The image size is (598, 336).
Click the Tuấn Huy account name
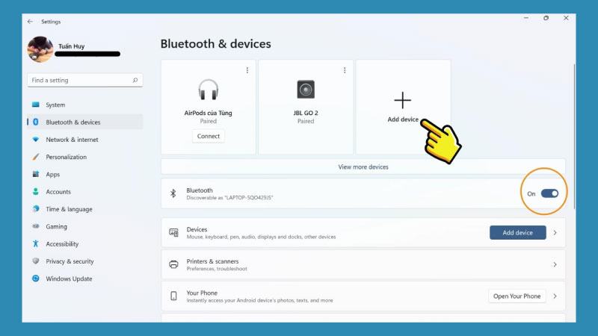click(71, 46)
